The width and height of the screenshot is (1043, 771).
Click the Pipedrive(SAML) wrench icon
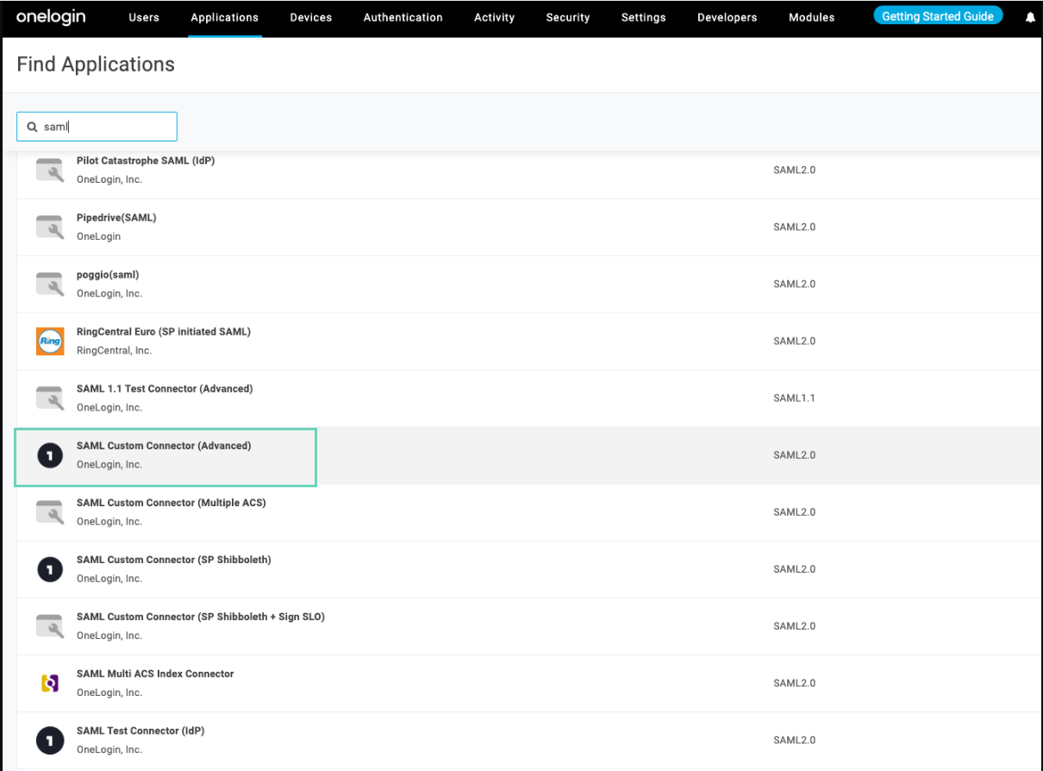pyautogui.click(x=50, y=228)
